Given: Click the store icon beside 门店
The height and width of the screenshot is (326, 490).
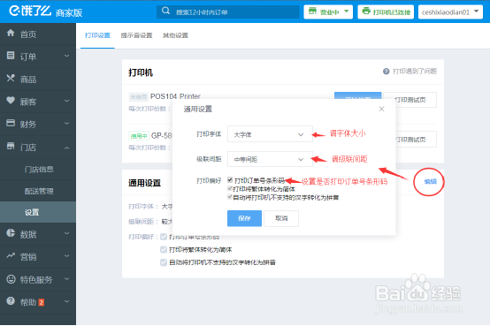Looking at the screenshot, I should [x=11, y=146].
